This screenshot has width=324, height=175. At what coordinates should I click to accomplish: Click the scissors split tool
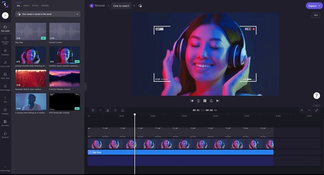pos(107,110)
